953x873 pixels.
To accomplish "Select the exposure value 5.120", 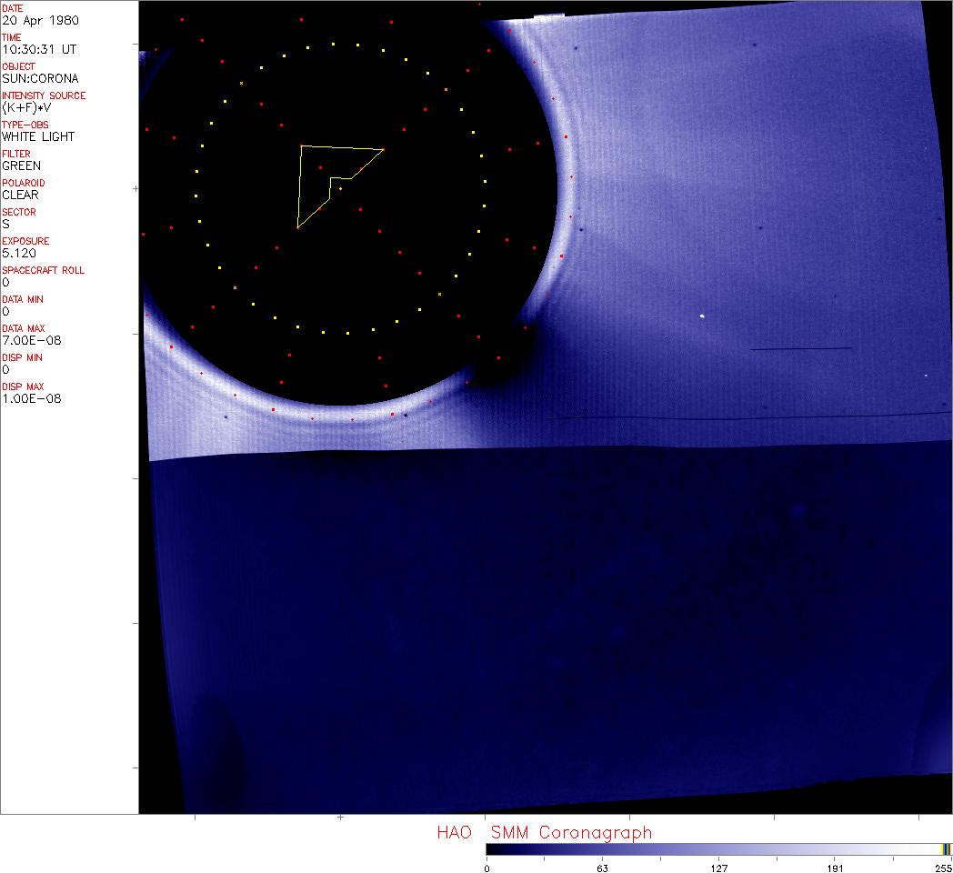I will (18, 253).
